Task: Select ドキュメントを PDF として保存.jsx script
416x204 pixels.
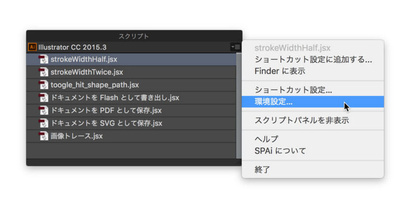Action: click(x=131, y=111)
